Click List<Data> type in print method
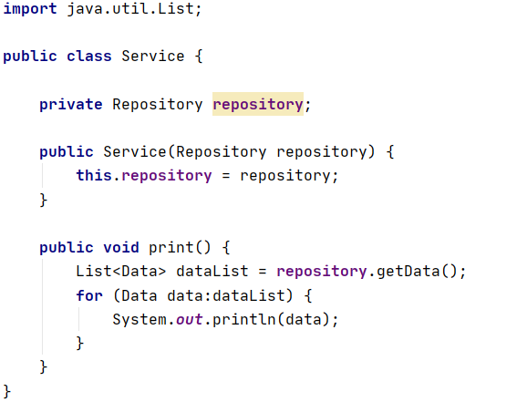 121,272
